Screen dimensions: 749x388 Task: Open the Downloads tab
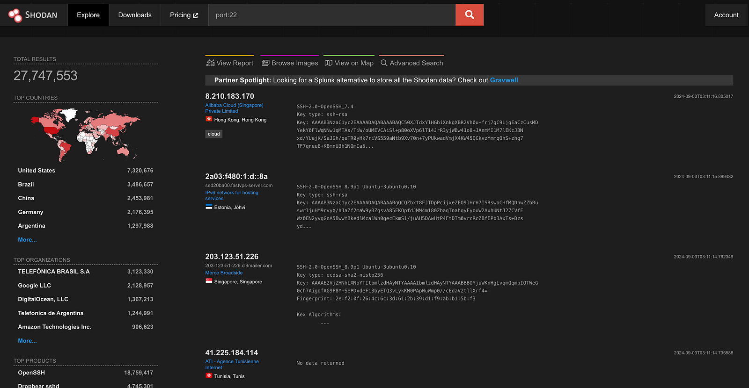[x=135, y=15]
